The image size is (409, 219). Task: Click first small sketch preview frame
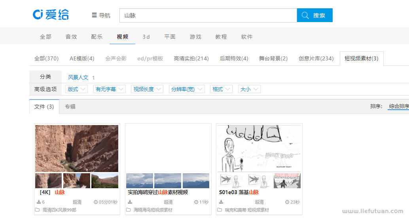(231, 181)
